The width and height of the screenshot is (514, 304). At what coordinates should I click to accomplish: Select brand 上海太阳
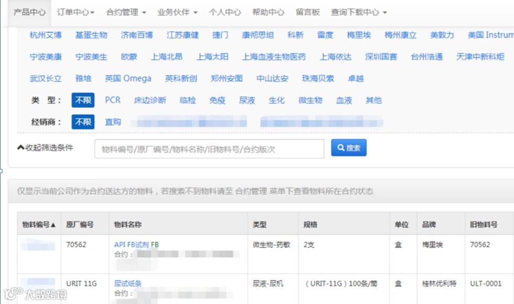tap(212, 57)
